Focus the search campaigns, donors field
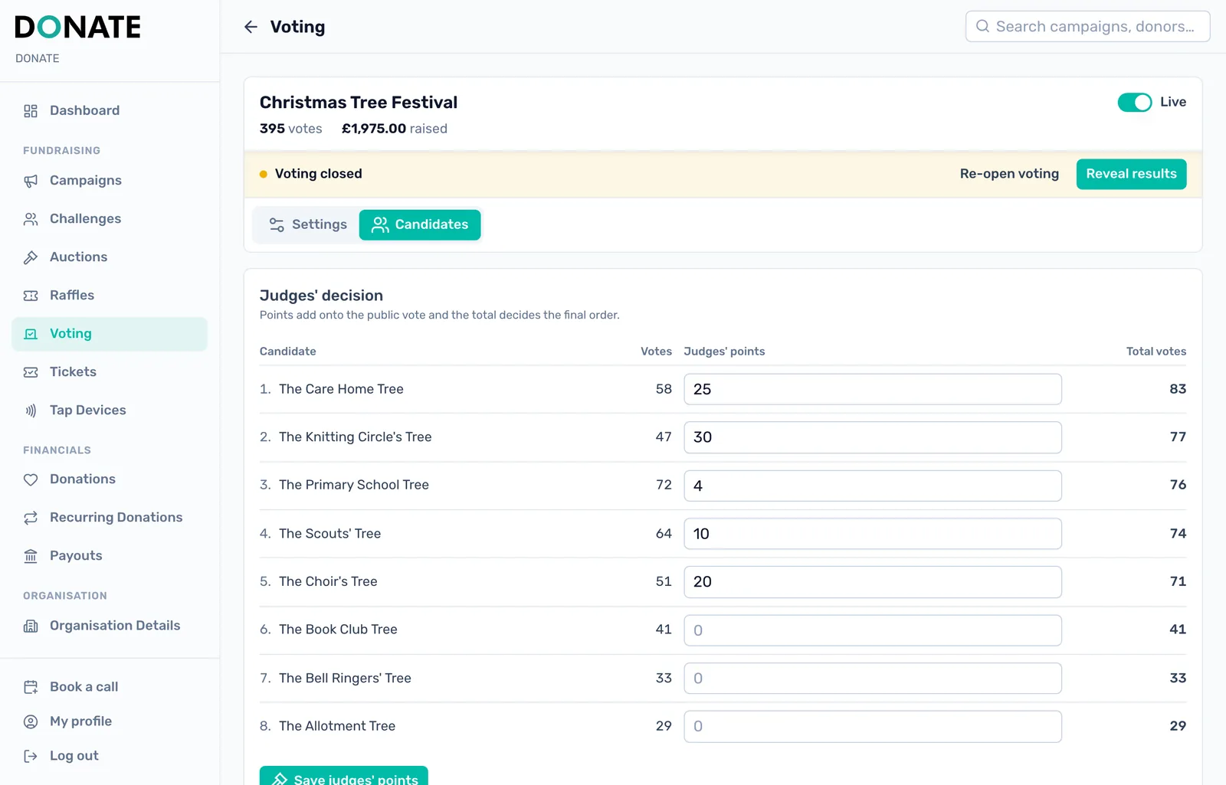 coord(1087,26)
